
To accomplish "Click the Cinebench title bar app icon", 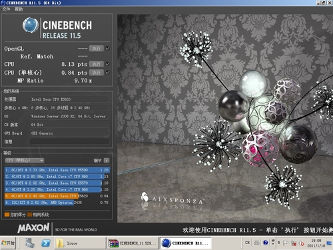I will (x=3, y=3).
